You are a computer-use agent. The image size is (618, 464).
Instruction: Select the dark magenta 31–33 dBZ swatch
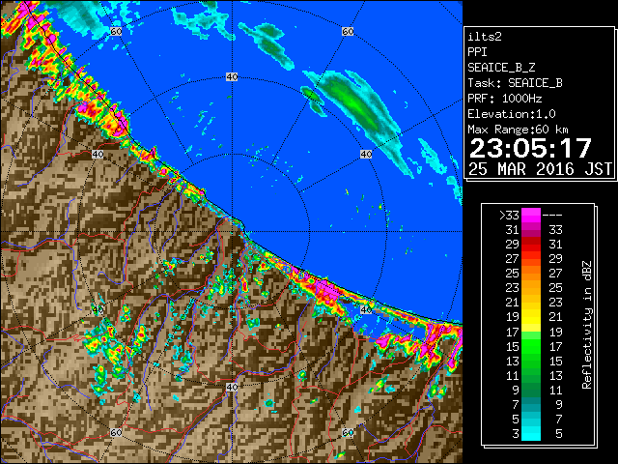coord(531,230)
